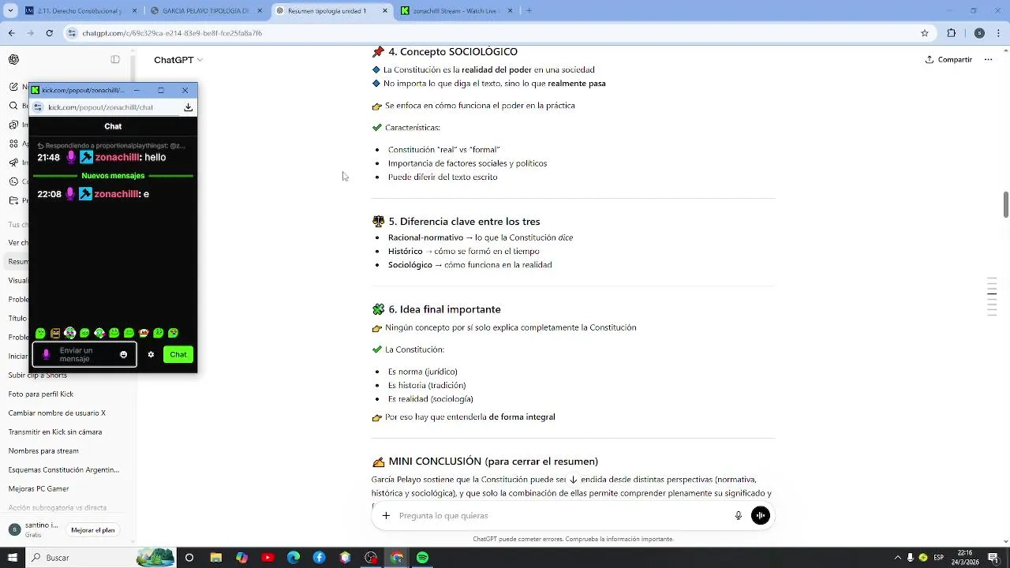1010x568 pixels.
Task: Focus the 'Enviar un mensaje' chat field
Action: 84,355
